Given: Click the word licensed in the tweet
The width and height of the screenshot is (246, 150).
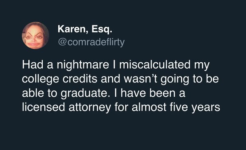Looking at the screenshot, I should [44, 107].
